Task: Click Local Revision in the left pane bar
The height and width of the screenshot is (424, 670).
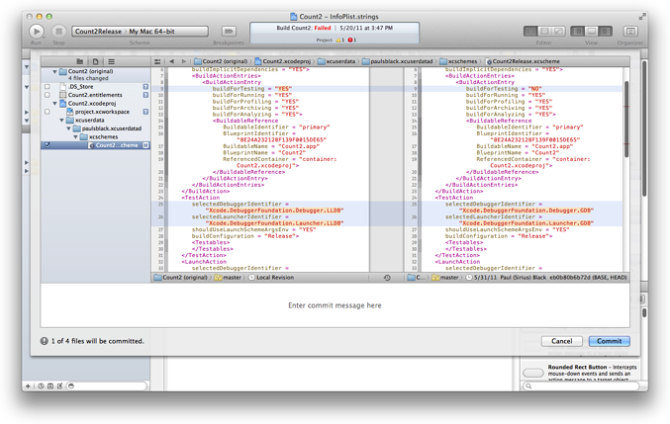Action: click(x=274, y=278)
